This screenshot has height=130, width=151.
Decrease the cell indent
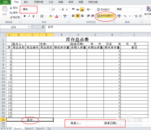pos(88,16)
